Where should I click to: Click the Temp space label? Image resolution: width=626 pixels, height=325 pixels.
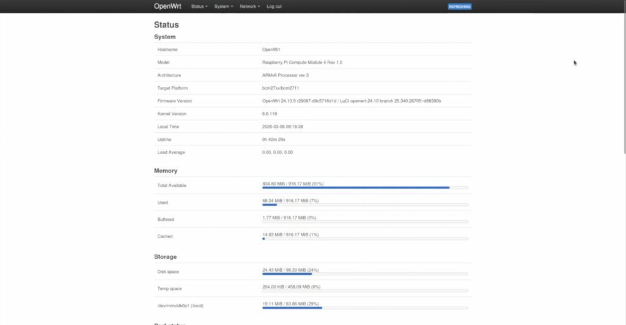[169, 289]
